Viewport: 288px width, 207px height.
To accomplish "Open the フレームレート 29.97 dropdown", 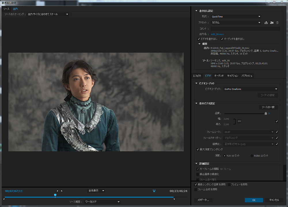I will coord(249,132).
